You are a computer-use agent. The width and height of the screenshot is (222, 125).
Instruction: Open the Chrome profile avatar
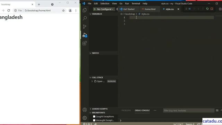point(70,10)
